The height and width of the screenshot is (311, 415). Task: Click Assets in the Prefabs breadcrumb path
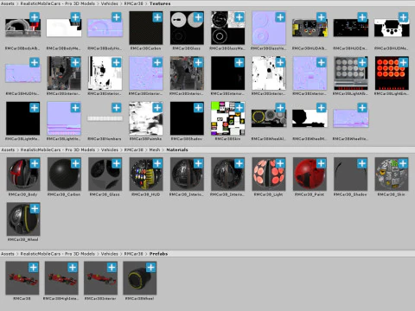(x=8, y=254)
